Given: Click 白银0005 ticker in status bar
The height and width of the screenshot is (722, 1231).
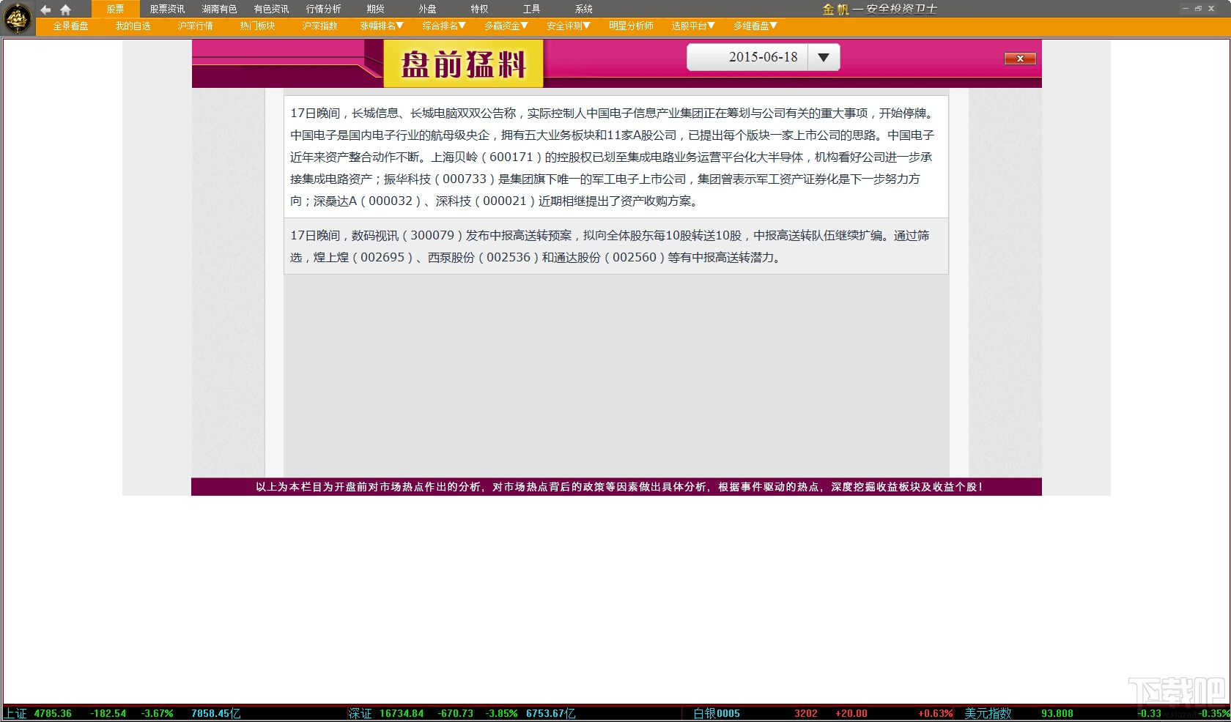Looking at the screenshot, I should (717, 713).
